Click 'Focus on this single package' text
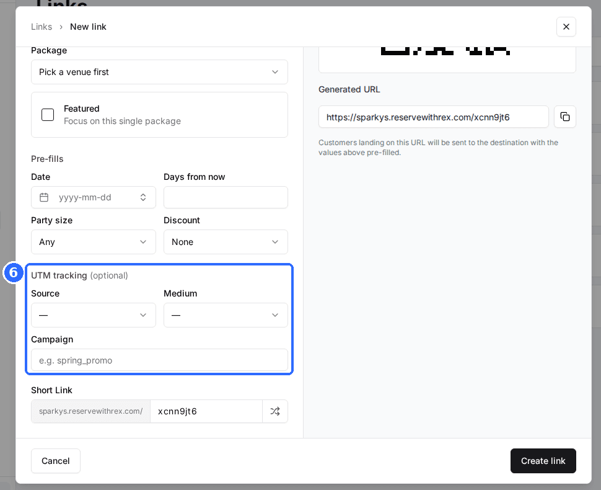The width and height of the screenshot is (601, 490). pos(122,121)
